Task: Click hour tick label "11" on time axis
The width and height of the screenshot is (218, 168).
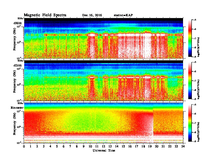Action: tap(97, 146)
